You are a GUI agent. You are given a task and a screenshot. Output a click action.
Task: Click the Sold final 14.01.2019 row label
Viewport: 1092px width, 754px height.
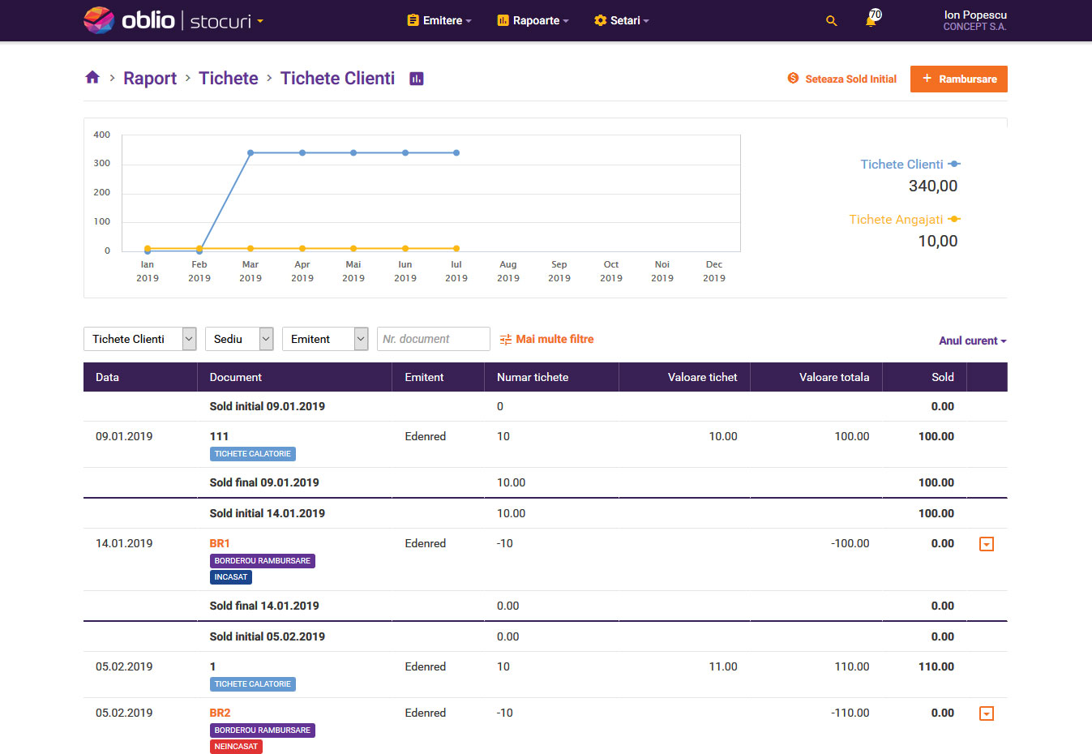point(264,606)
